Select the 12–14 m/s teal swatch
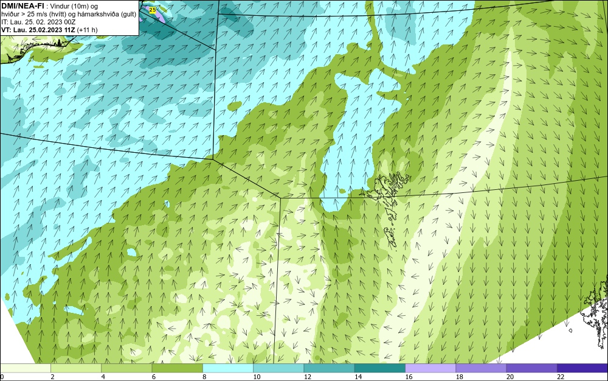This screenshot has height=381, width=608. (x=329, y=368)
